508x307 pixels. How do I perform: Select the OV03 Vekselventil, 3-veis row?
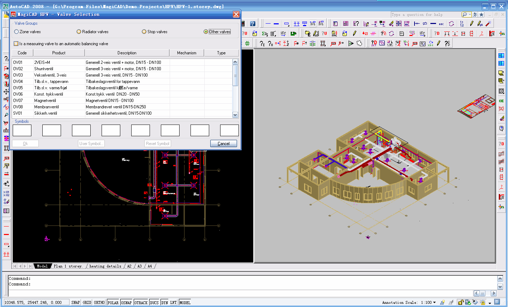(122, 75)
